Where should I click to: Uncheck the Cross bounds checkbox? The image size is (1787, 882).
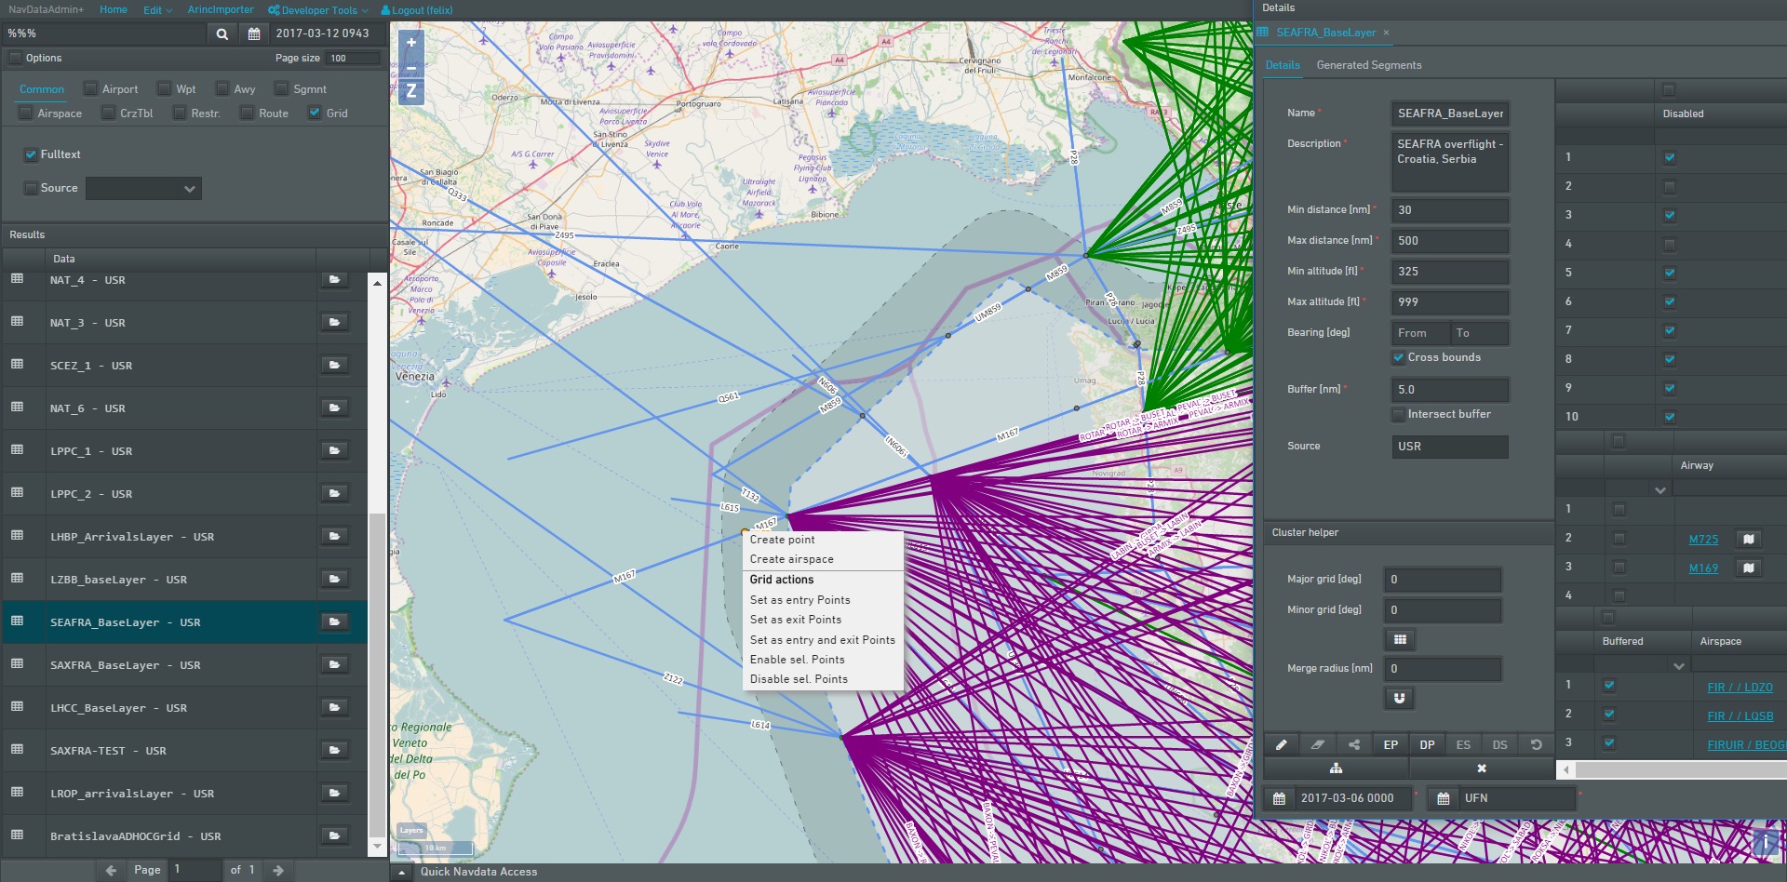[x=1398, y=357]
